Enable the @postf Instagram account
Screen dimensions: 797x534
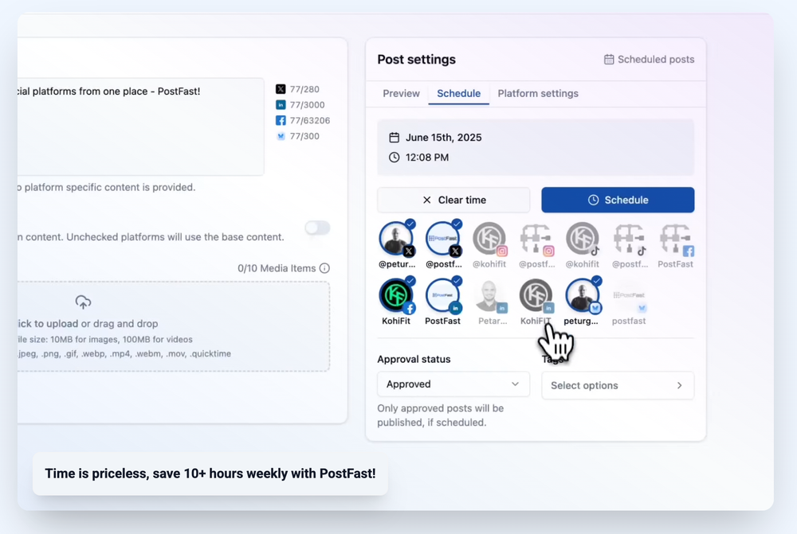[536, 238]
